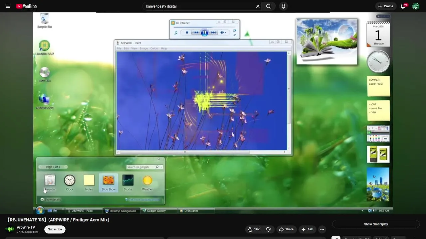The height and width of the screenshot is (239, 426).
Task: Open the volume dropdown arrow in DJ Intranet
Action: pos(226,33)
